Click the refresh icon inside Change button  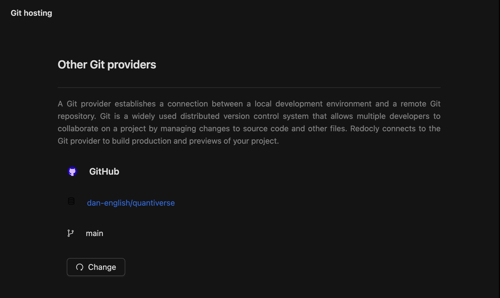80,267
